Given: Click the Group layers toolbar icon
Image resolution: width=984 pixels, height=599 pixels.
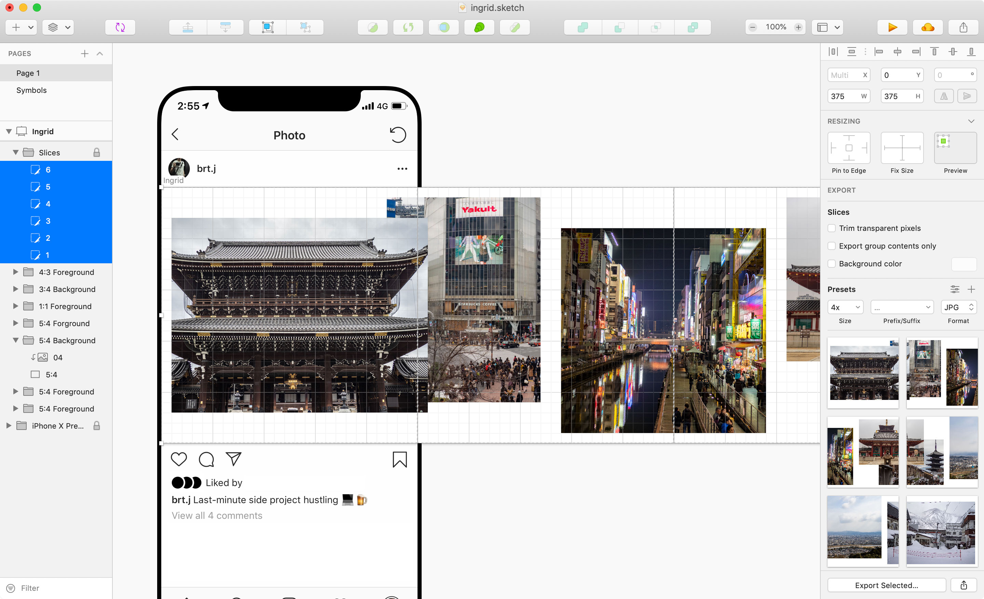Looking at the screenshot, I should tap(267, 27).
